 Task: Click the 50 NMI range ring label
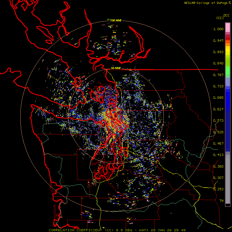(x=116, y=68)
